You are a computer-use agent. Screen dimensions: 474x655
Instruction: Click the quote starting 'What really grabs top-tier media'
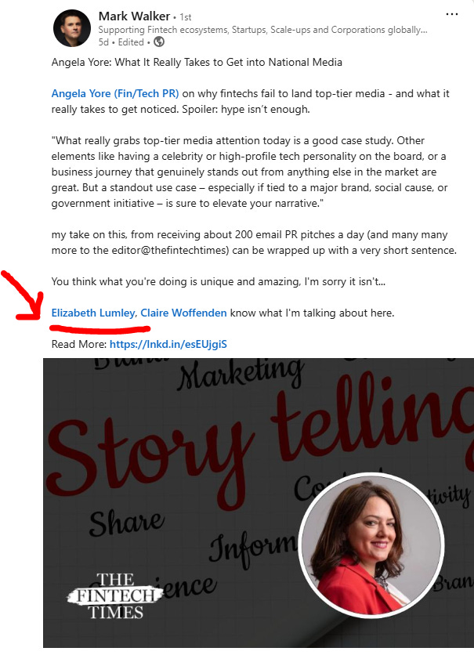tap(249, 172)
